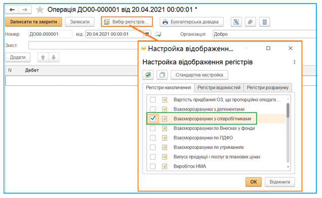Cancel dialog with Відмінити button

click(279, 182)
